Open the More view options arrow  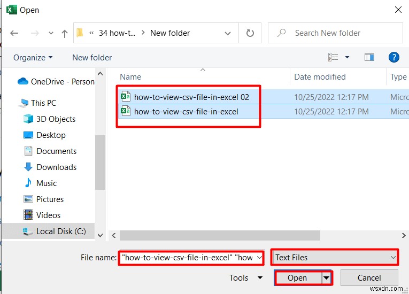[347, 57]
